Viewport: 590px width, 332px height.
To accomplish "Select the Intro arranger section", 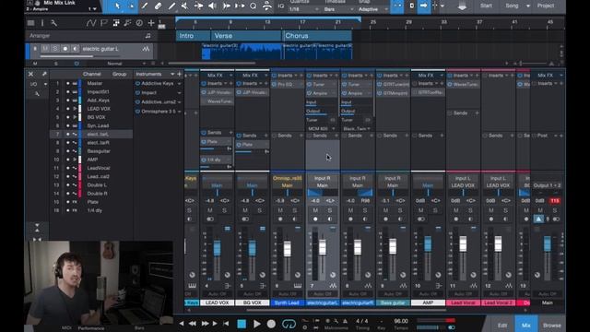I will [x=193, y=36].
